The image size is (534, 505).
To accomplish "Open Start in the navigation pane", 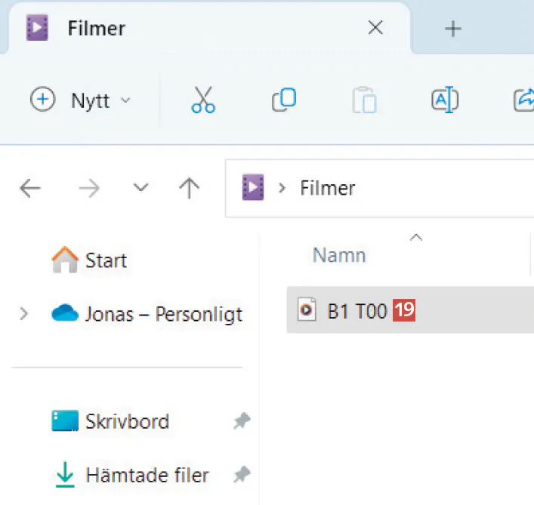I will coord(105,261).
